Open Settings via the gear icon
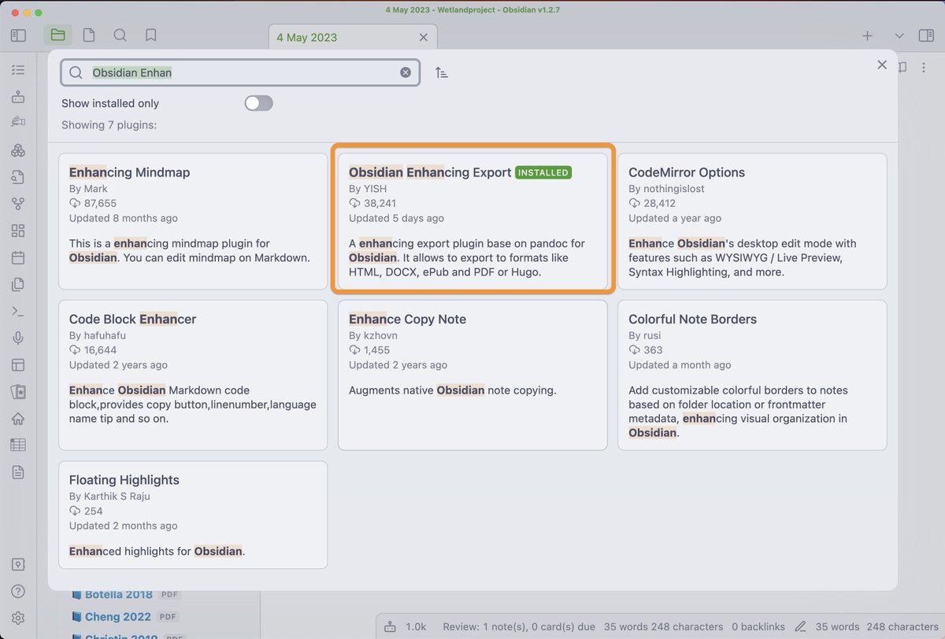Viewport: 945px width, 639px height. click(18, 618)
